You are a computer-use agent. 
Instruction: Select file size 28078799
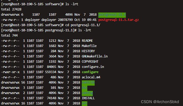(x=65, y=20)
